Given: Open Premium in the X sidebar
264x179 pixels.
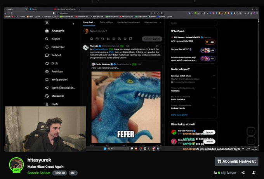Looking at the screenshot, I should (54, 71).
